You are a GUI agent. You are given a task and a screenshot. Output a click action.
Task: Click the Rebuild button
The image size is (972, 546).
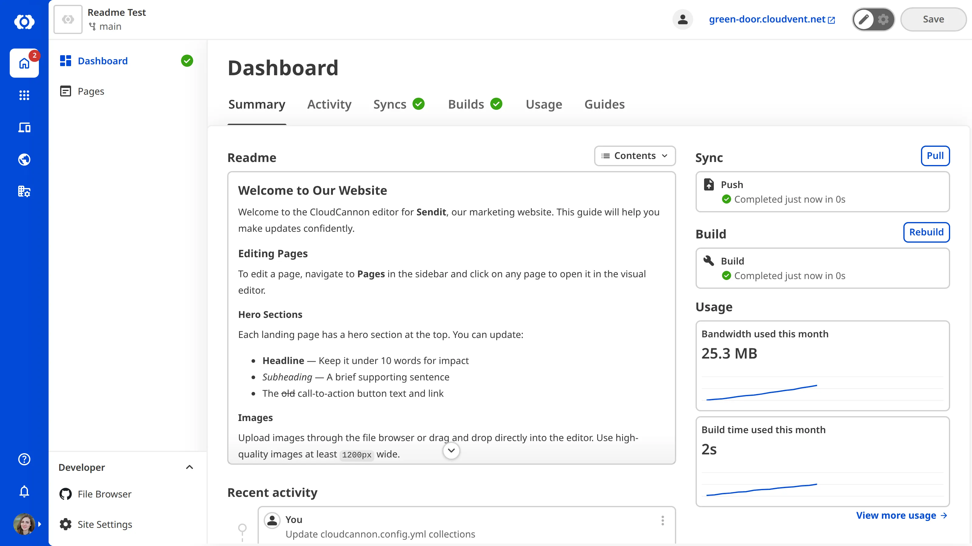click(x=926, y=232)
